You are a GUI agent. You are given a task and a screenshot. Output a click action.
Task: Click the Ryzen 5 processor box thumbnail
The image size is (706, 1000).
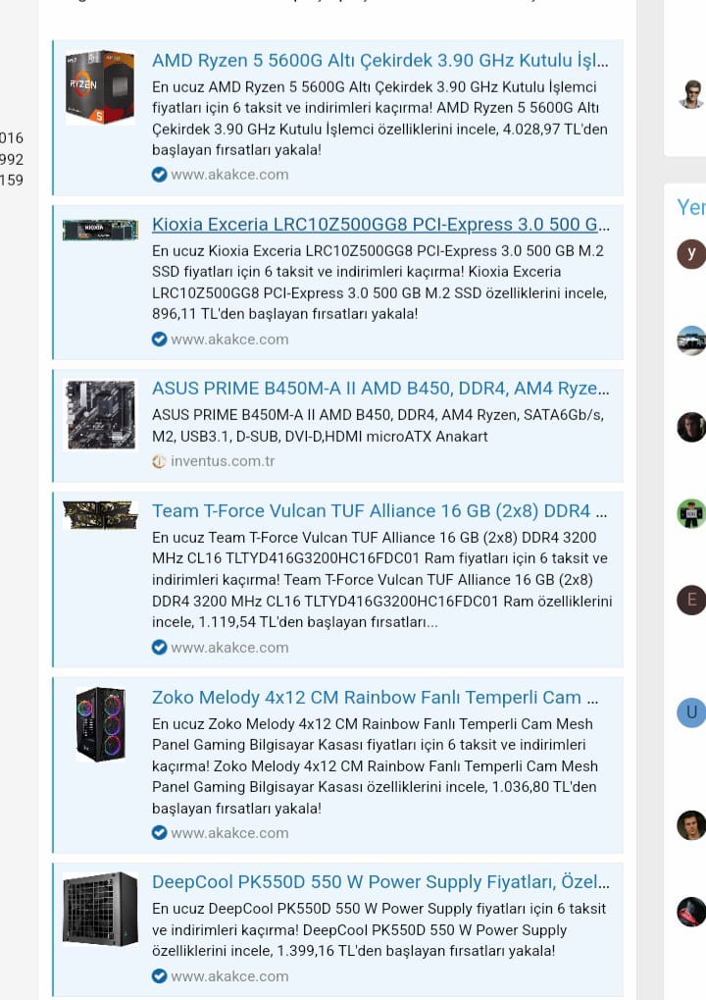[101, 86]
